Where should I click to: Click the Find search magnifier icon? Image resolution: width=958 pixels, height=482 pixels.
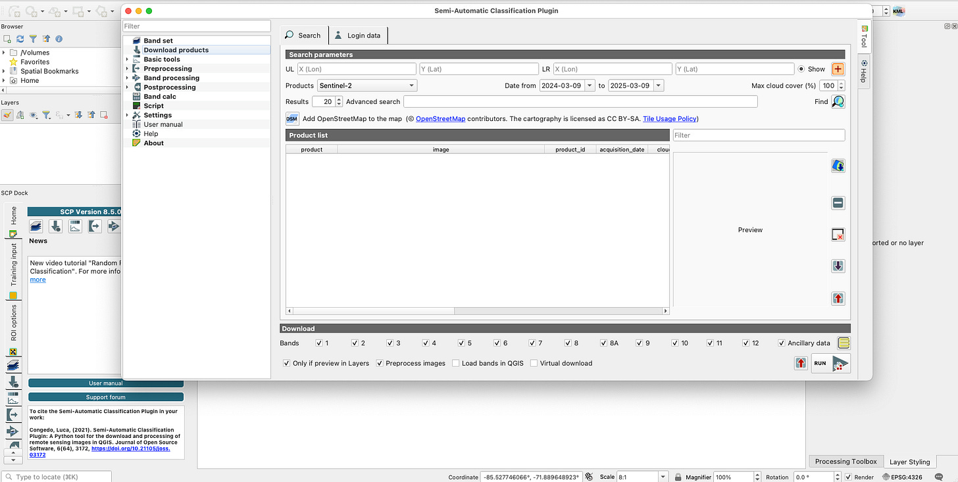tap(838, 102)
